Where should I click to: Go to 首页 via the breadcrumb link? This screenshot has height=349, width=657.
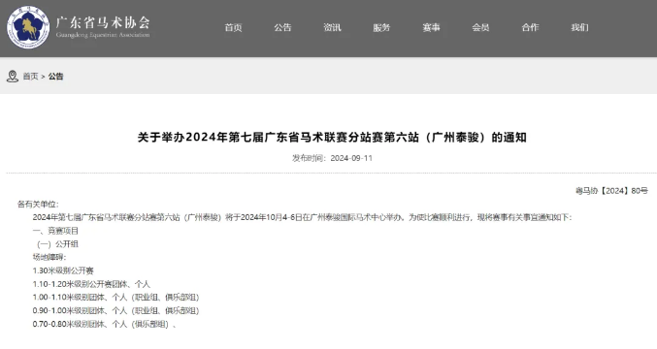[30, 77]
